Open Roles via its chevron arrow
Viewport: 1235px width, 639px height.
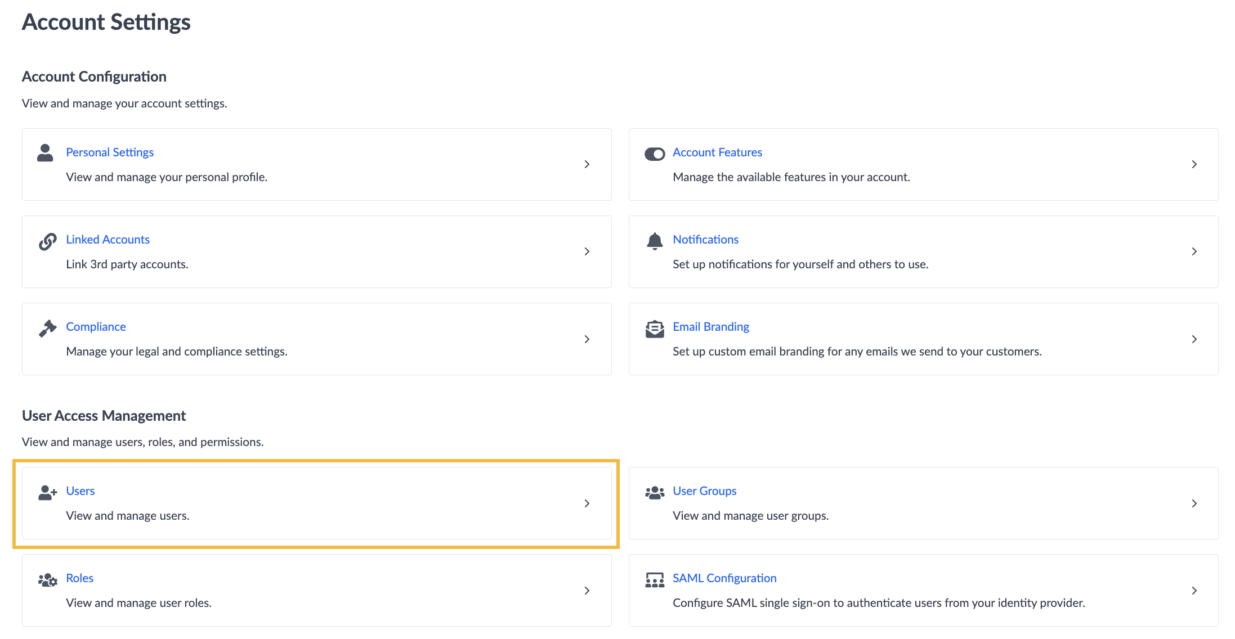(x=587, y=591)
